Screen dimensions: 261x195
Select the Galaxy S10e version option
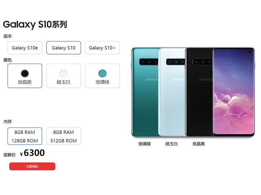[x=25, y=48]
